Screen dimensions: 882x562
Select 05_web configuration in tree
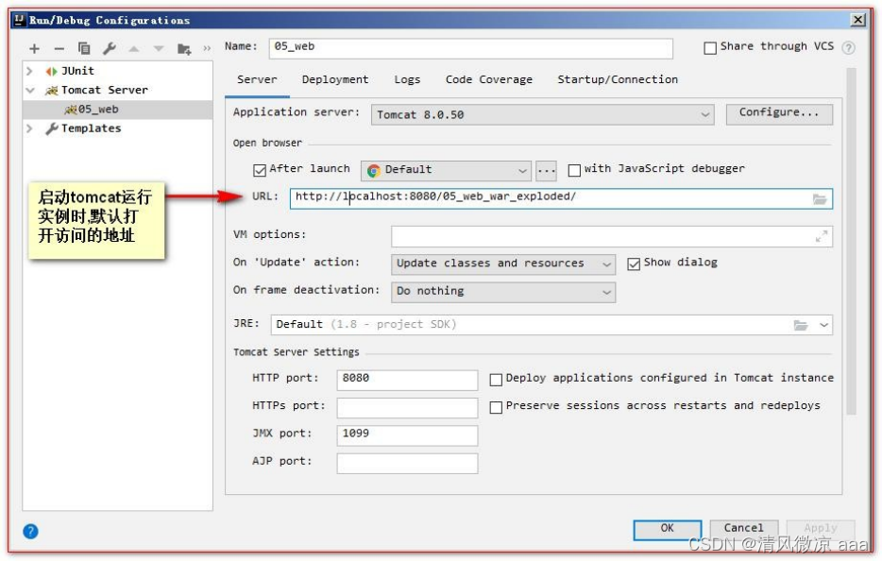(117, 110)
